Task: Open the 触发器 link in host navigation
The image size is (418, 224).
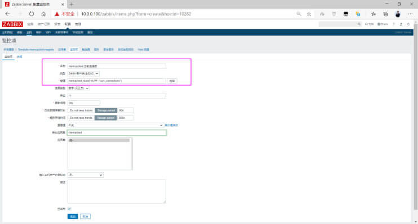Action: click(x=86, y=50)
